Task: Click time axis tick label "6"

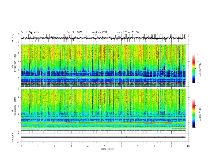Action: (121, 146)
